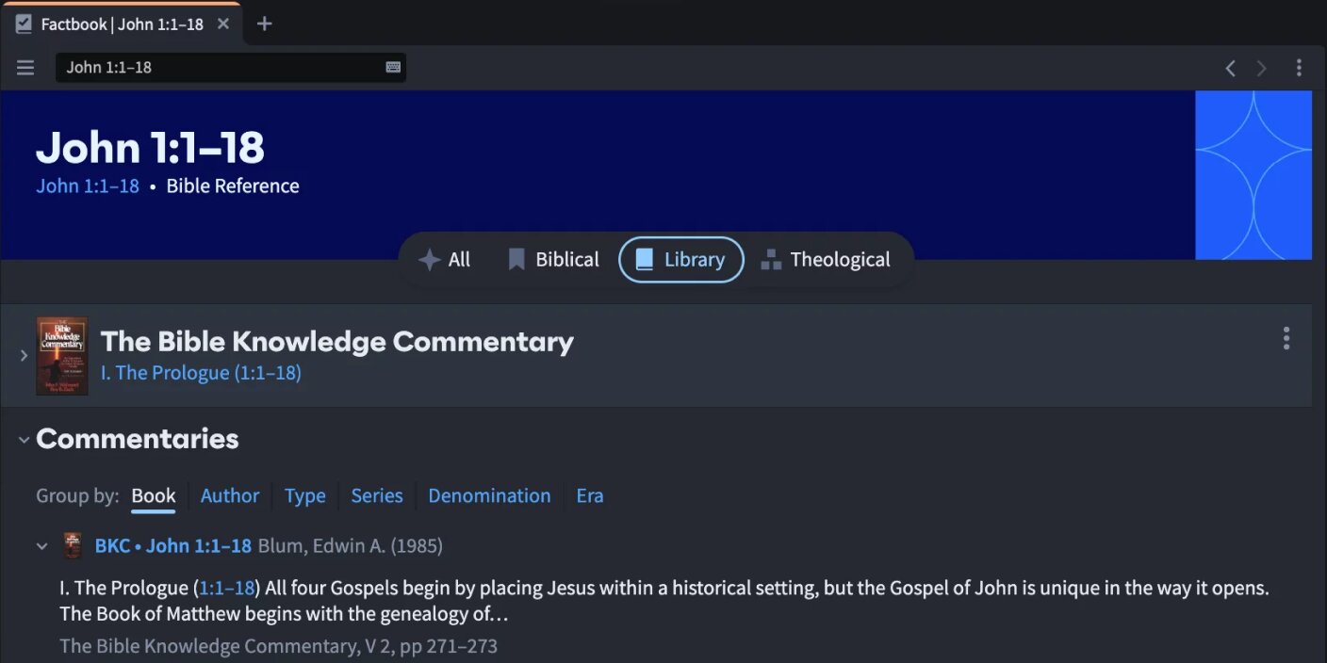Image resolution: width=1327 pixels, height=663 pixels.
Task: Click the Commentaries heading
Action: pyautogui.click(x=138, y=439)
